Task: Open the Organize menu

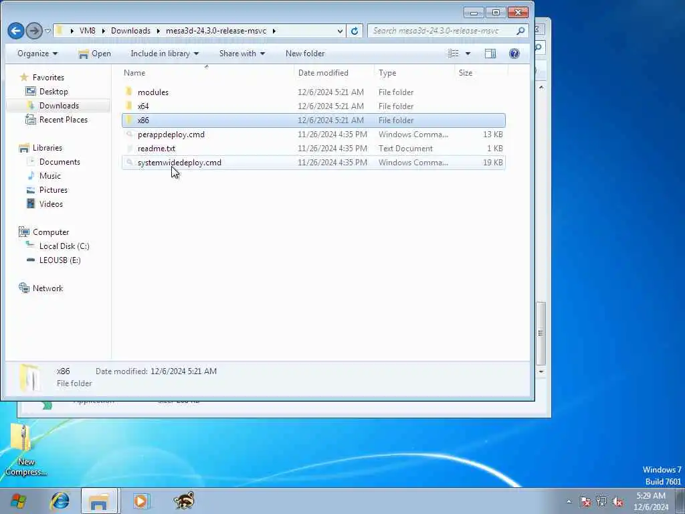Action: [x=37, y=54]
